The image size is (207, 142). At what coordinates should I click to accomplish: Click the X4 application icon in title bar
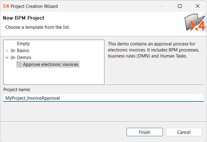6,6
